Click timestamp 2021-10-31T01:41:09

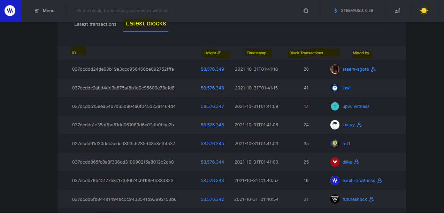click(x=257, y=106)
